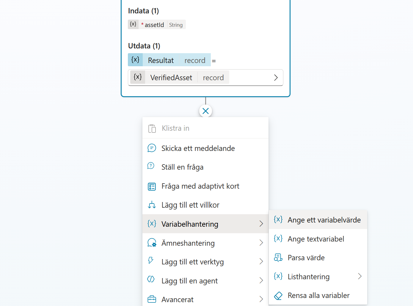
Task: Select Lägg till ett villkor entry
Action: (x=205, y=205)
